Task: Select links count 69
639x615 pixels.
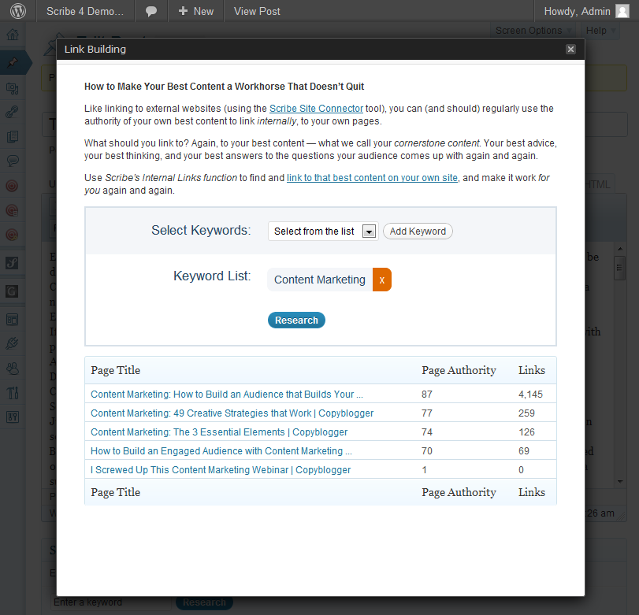Action: [524, 451]
